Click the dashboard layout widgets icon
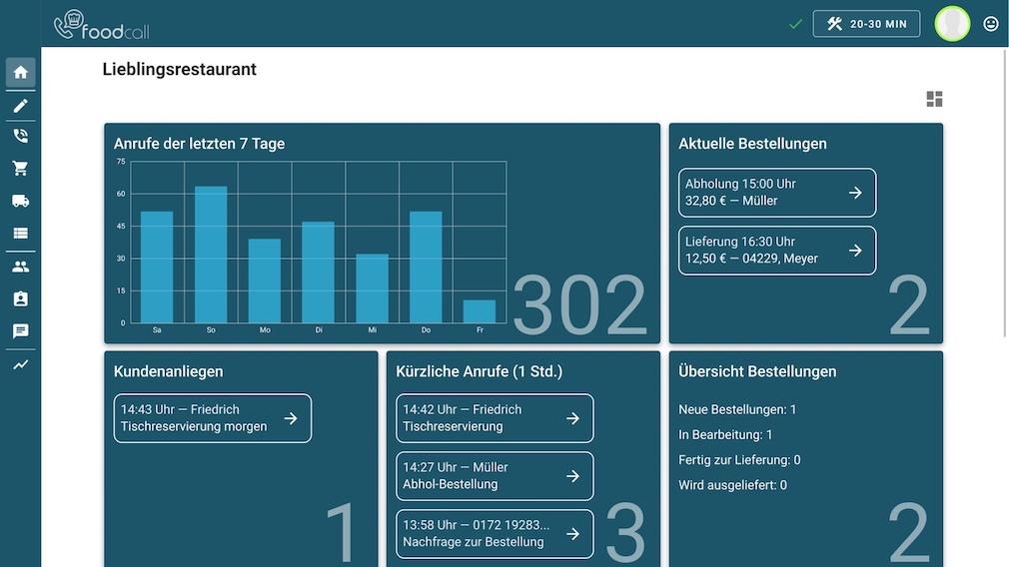The width and height of the screenshot is (1009, 567). 934,99
